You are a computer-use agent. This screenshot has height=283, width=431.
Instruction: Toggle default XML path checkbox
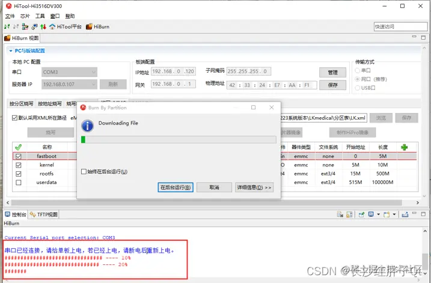(14, 118)
